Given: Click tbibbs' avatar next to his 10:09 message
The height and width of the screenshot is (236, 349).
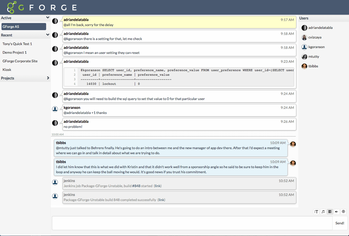Looking at the screenshot, I should (293, 144).
